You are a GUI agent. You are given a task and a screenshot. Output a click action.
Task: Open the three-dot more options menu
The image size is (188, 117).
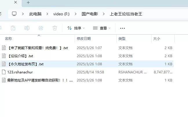pyautogui.click(x=123, y=28)
